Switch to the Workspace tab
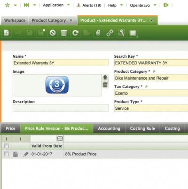The width and height of the screenshot is (188, 189). (x=15, y=20)
